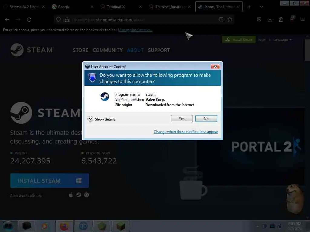Open the COMMUNITY menu on Steam site
Image resolution: width=310 pixels, height=232 pixels.
(x=107, y=50)
